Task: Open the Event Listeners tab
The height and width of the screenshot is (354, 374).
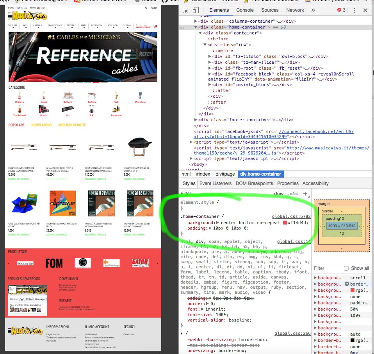Action: (x=215, y=183)
